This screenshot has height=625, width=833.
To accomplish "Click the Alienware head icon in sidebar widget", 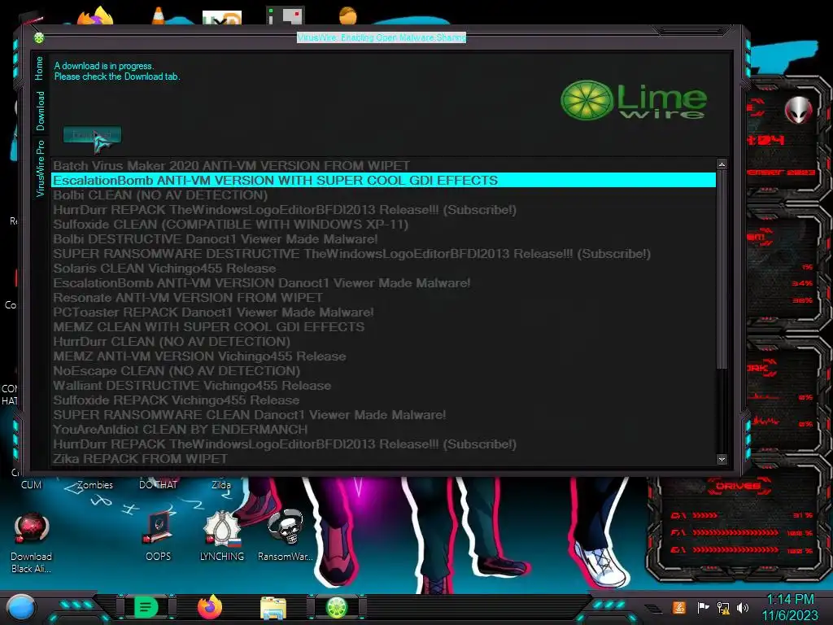I will (x=799, y=110).
